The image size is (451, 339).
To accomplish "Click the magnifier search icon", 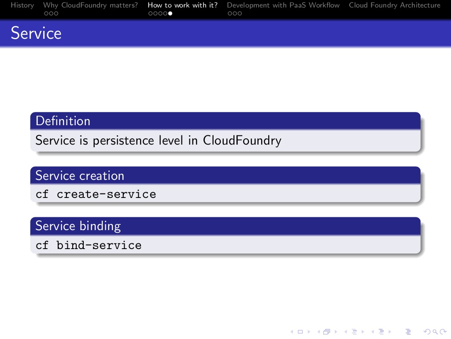I will click(436, 332).
